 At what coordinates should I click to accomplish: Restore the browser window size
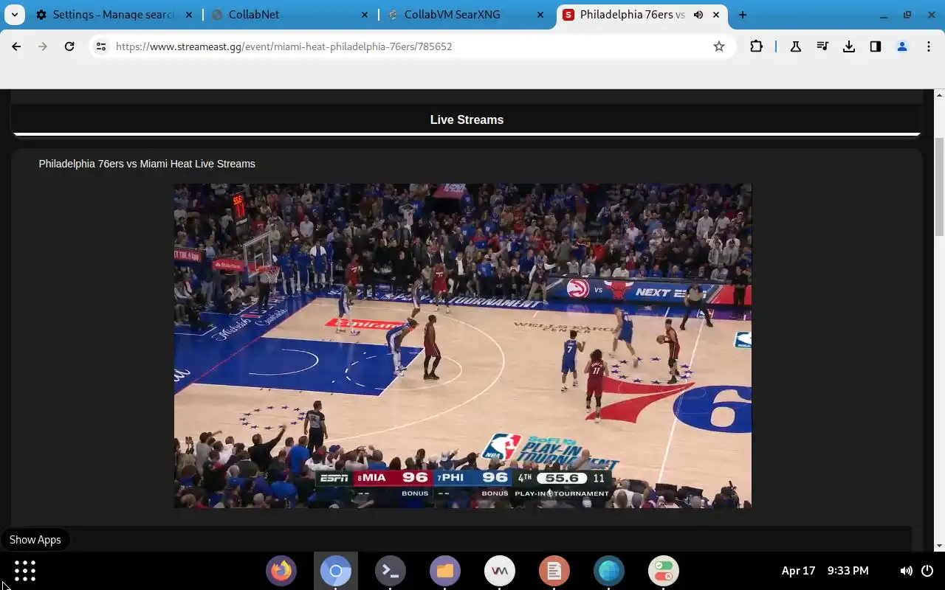coord(907,15)
